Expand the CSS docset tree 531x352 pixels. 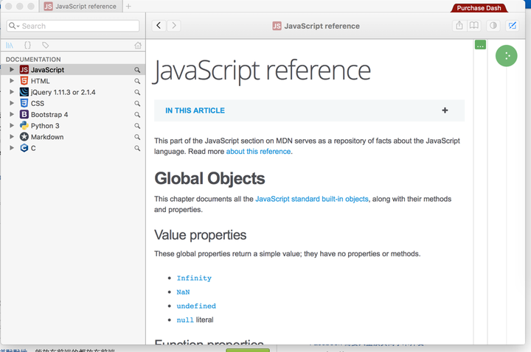click(x=12, y=103)
